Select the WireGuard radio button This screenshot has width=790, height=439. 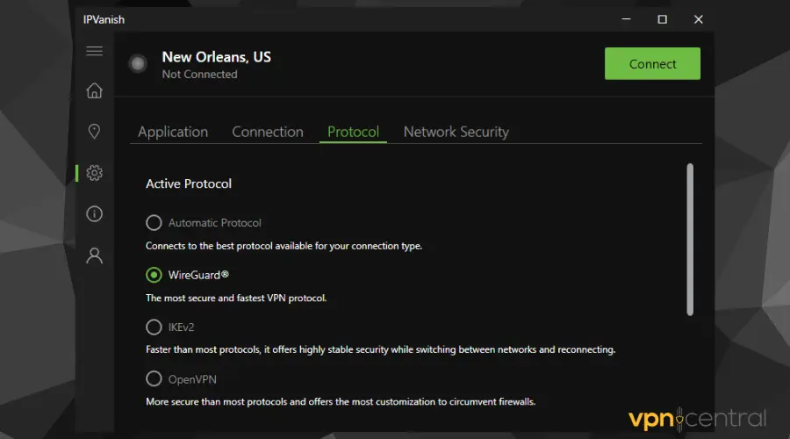[x=154, y=275]
